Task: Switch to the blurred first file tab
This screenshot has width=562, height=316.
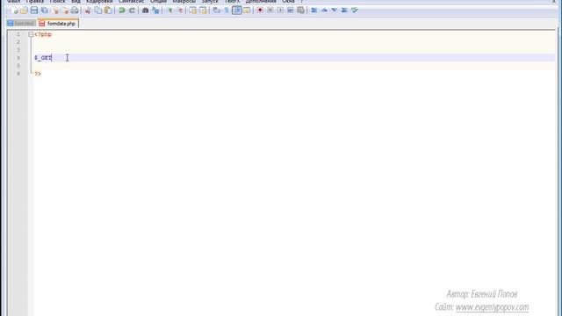Action: tap(21, 24)
